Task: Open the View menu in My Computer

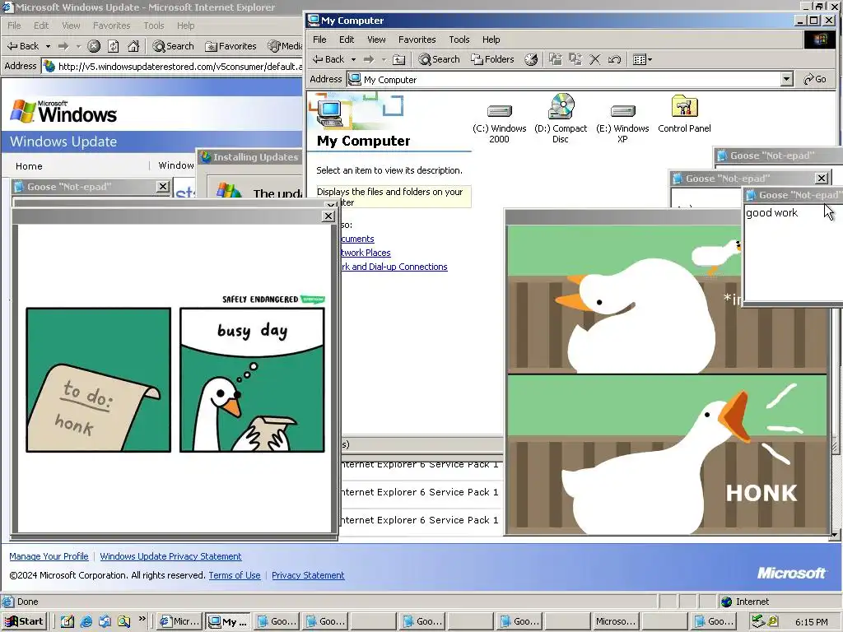Action: coord(376,39)
